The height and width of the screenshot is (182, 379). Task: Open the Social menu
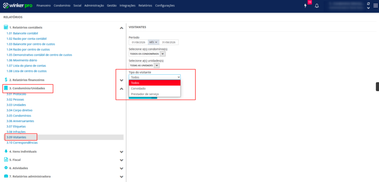point(77,6)
